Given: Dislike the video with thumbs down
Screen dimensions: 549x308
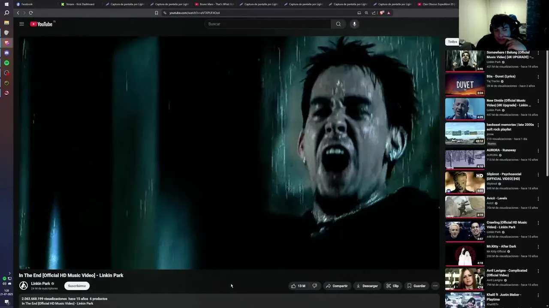Looking at the screenshot, I should click(314, 286).
